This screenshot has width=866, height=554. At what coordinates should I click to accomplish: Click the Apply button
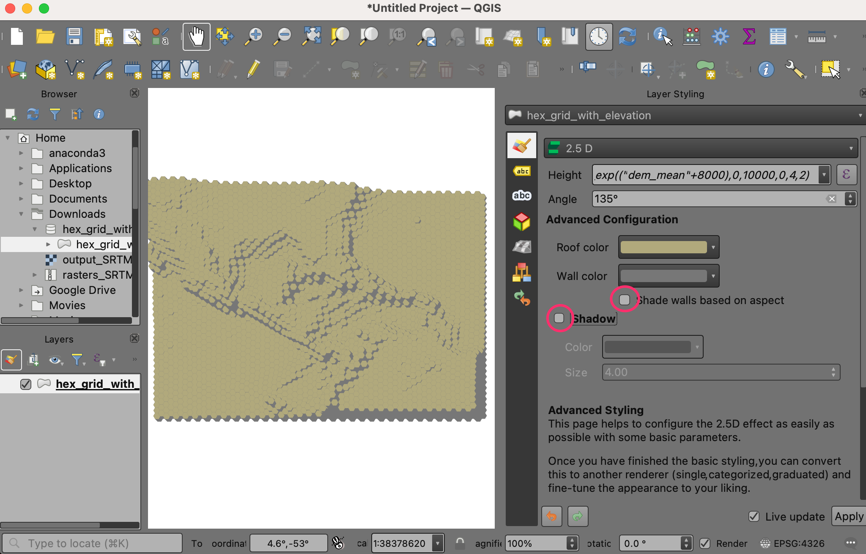coord(849,516)
